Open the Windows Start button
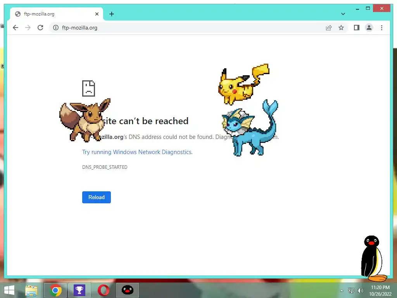The height and width of the screenshot is (298, 397). [x=9, y=290]
